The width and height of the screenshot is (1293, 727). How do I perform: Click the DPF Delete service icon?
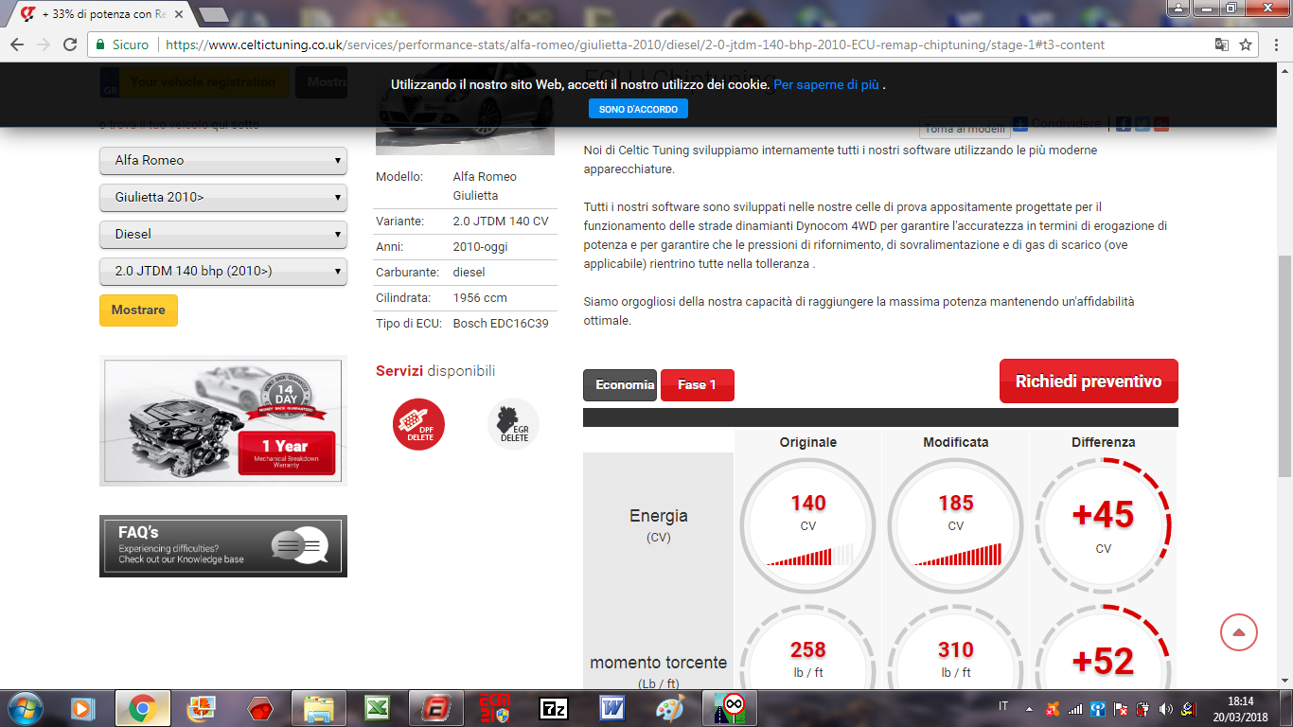pos(418,424)
